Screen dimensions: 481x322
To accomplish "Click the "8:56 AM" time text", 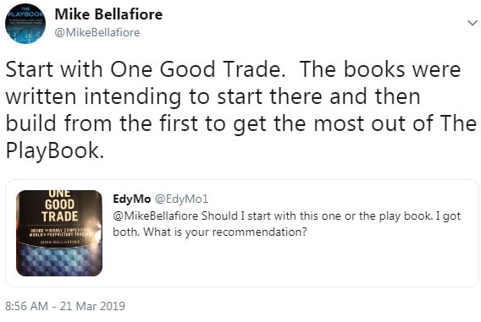I will click(27, 306).
